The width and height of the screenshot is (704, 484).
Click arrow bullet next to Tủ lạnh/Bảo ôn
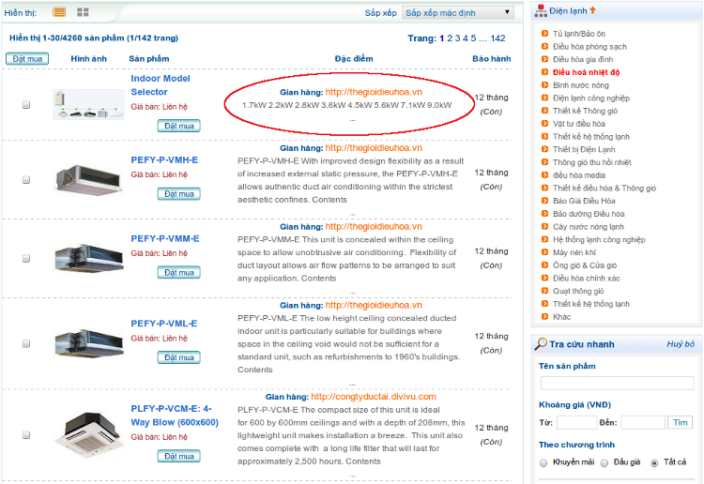coord(544,33)
